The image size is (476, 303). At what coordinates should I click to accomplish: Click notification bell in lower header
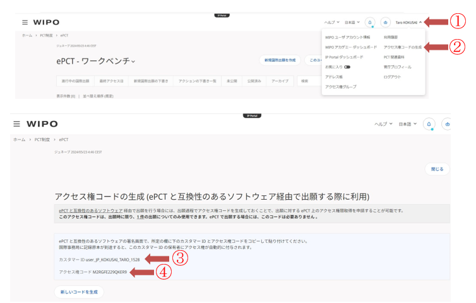tap(429, 124)
